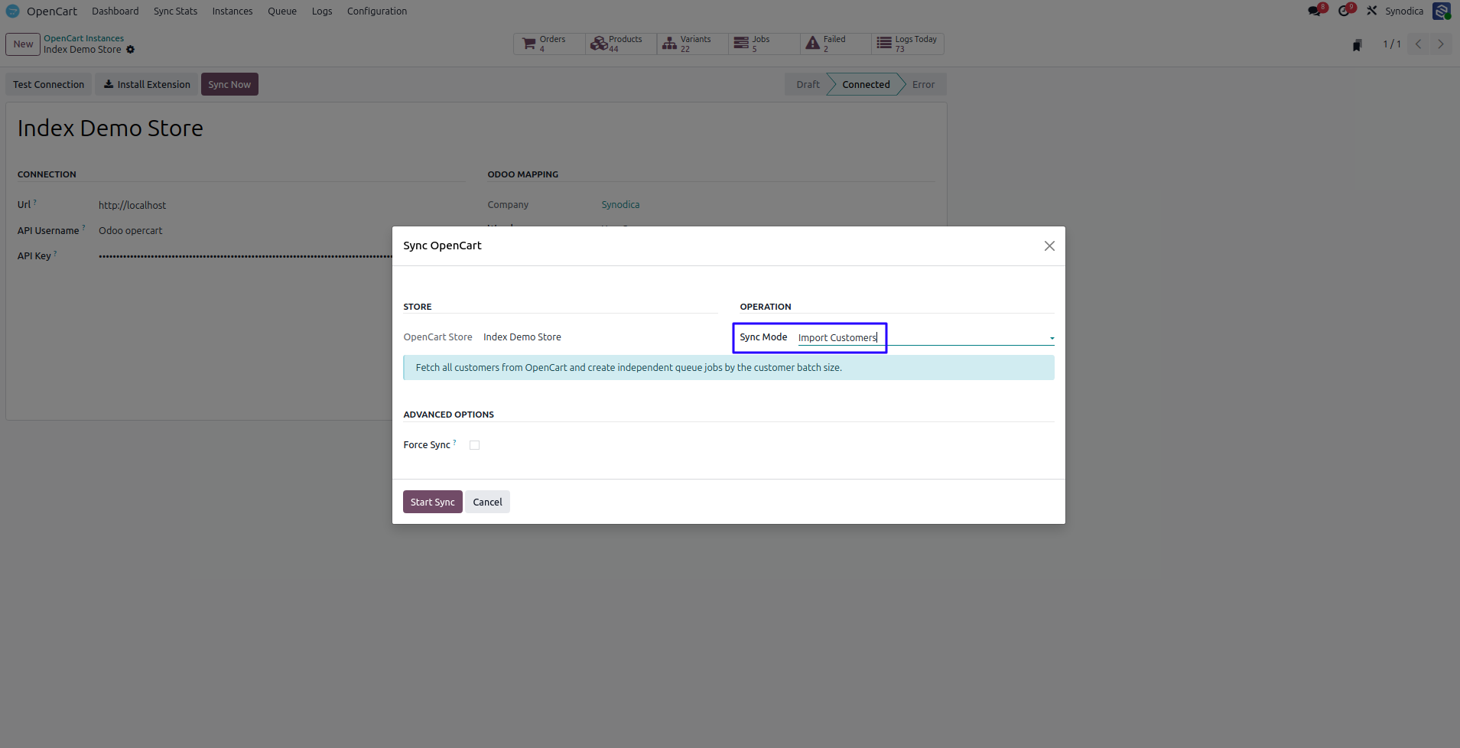This screenshot has width=1460, height=748.
Task: Open the Dashboard menu
Action: pos(115,11)
